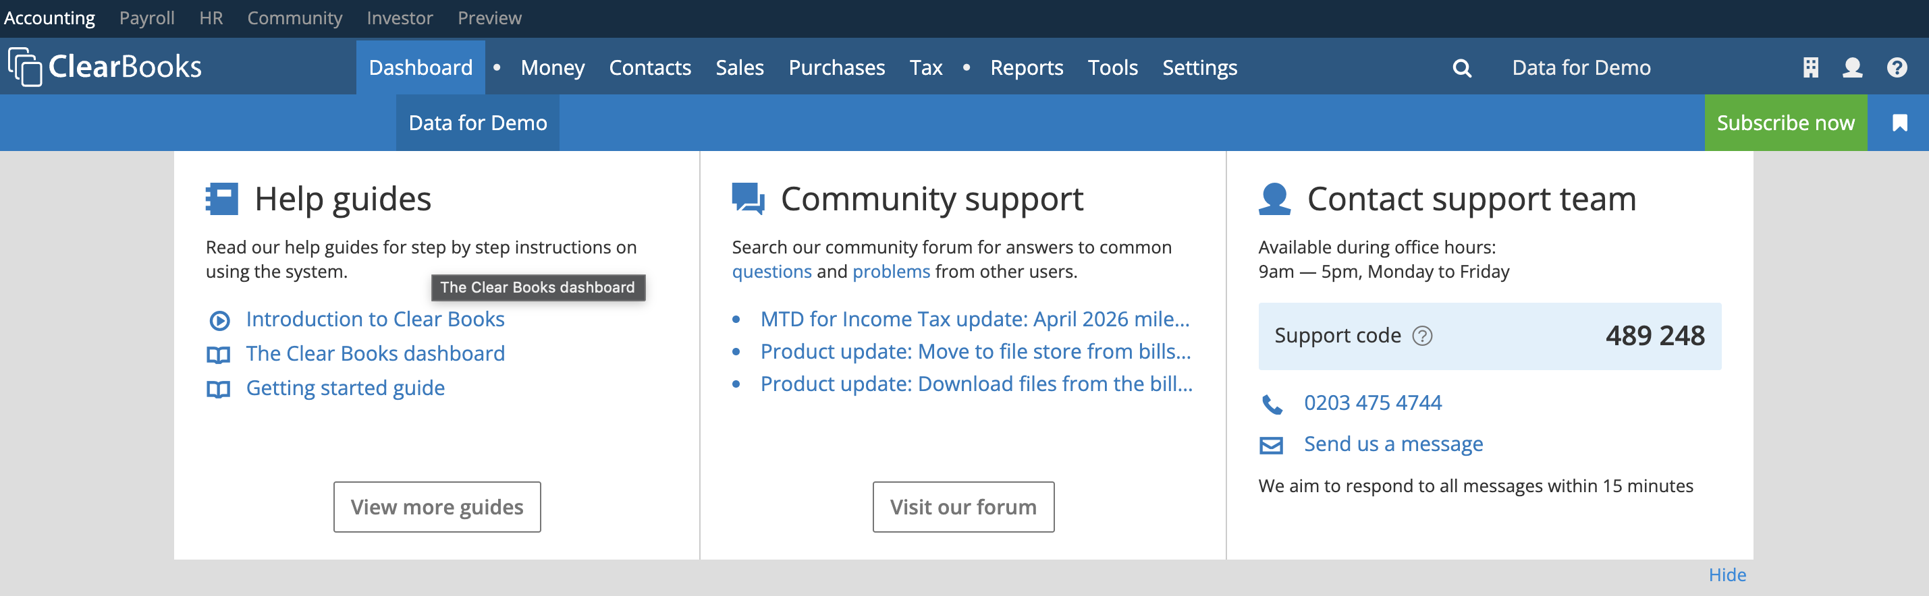Click the support code value 489 248
Screen dimensions: 1929x596
click(1655, 336)
